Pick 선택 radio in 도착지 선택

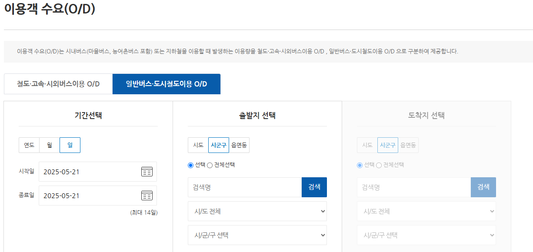(x=360, y=165)
